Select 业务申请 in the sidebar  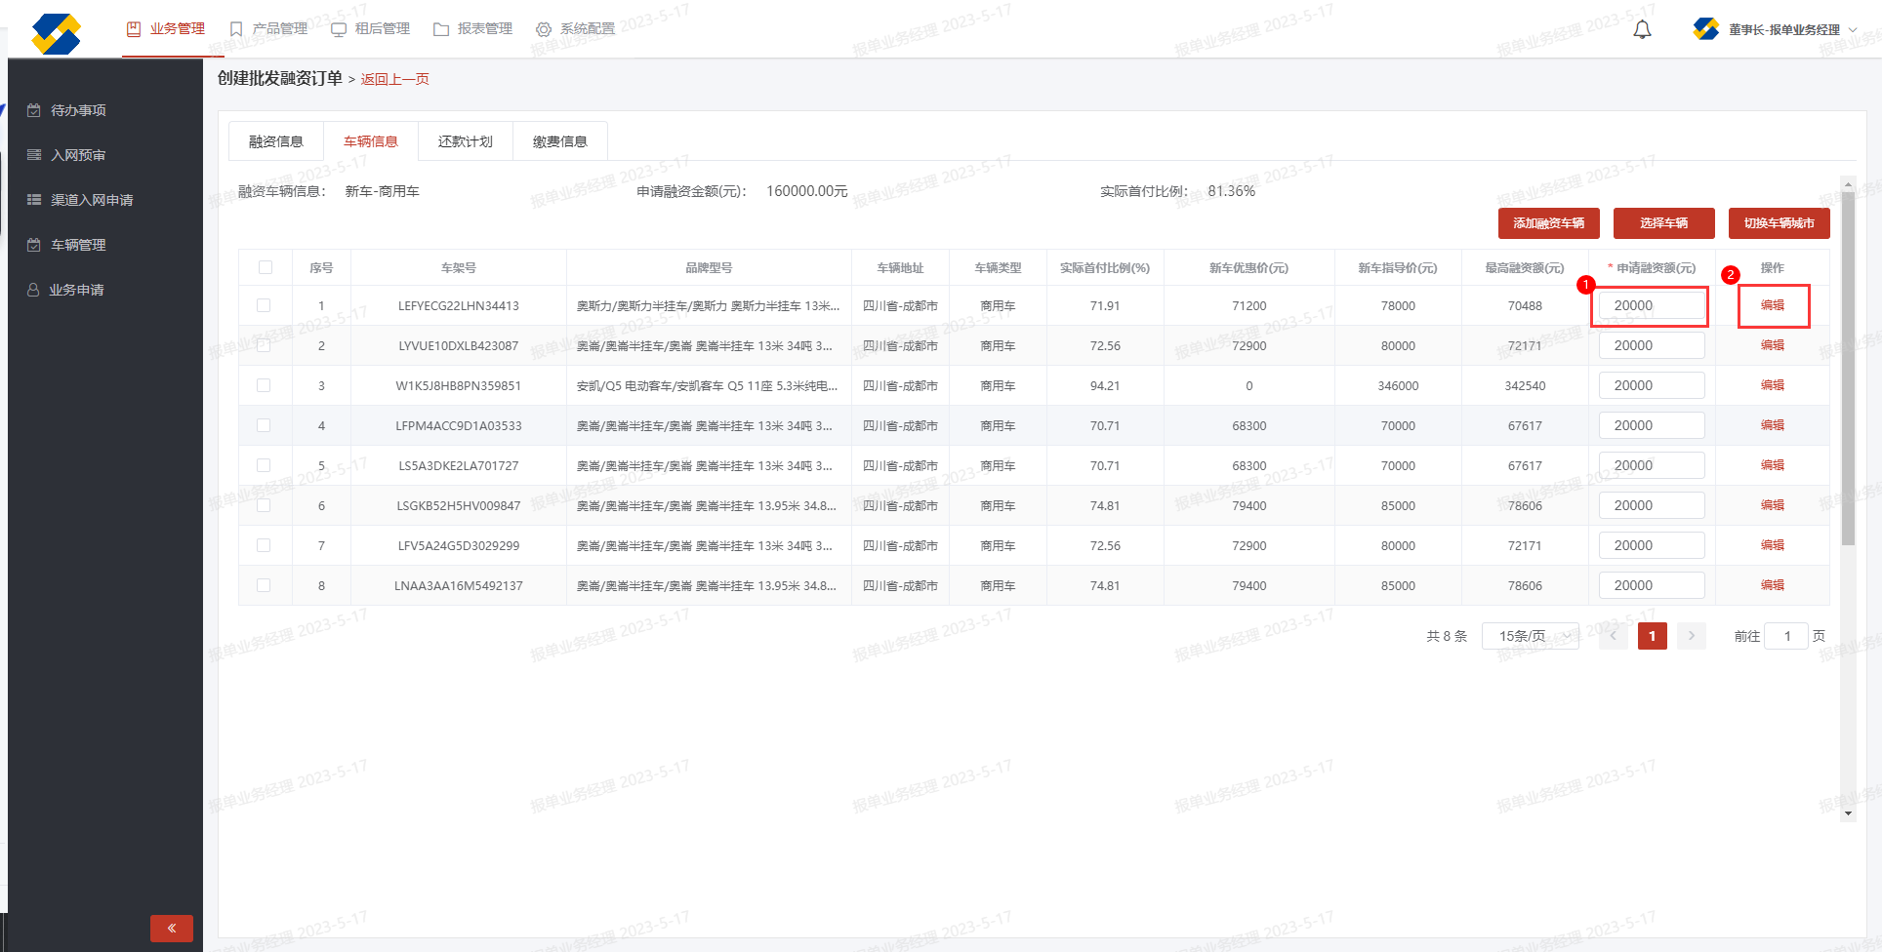[76, 290]
